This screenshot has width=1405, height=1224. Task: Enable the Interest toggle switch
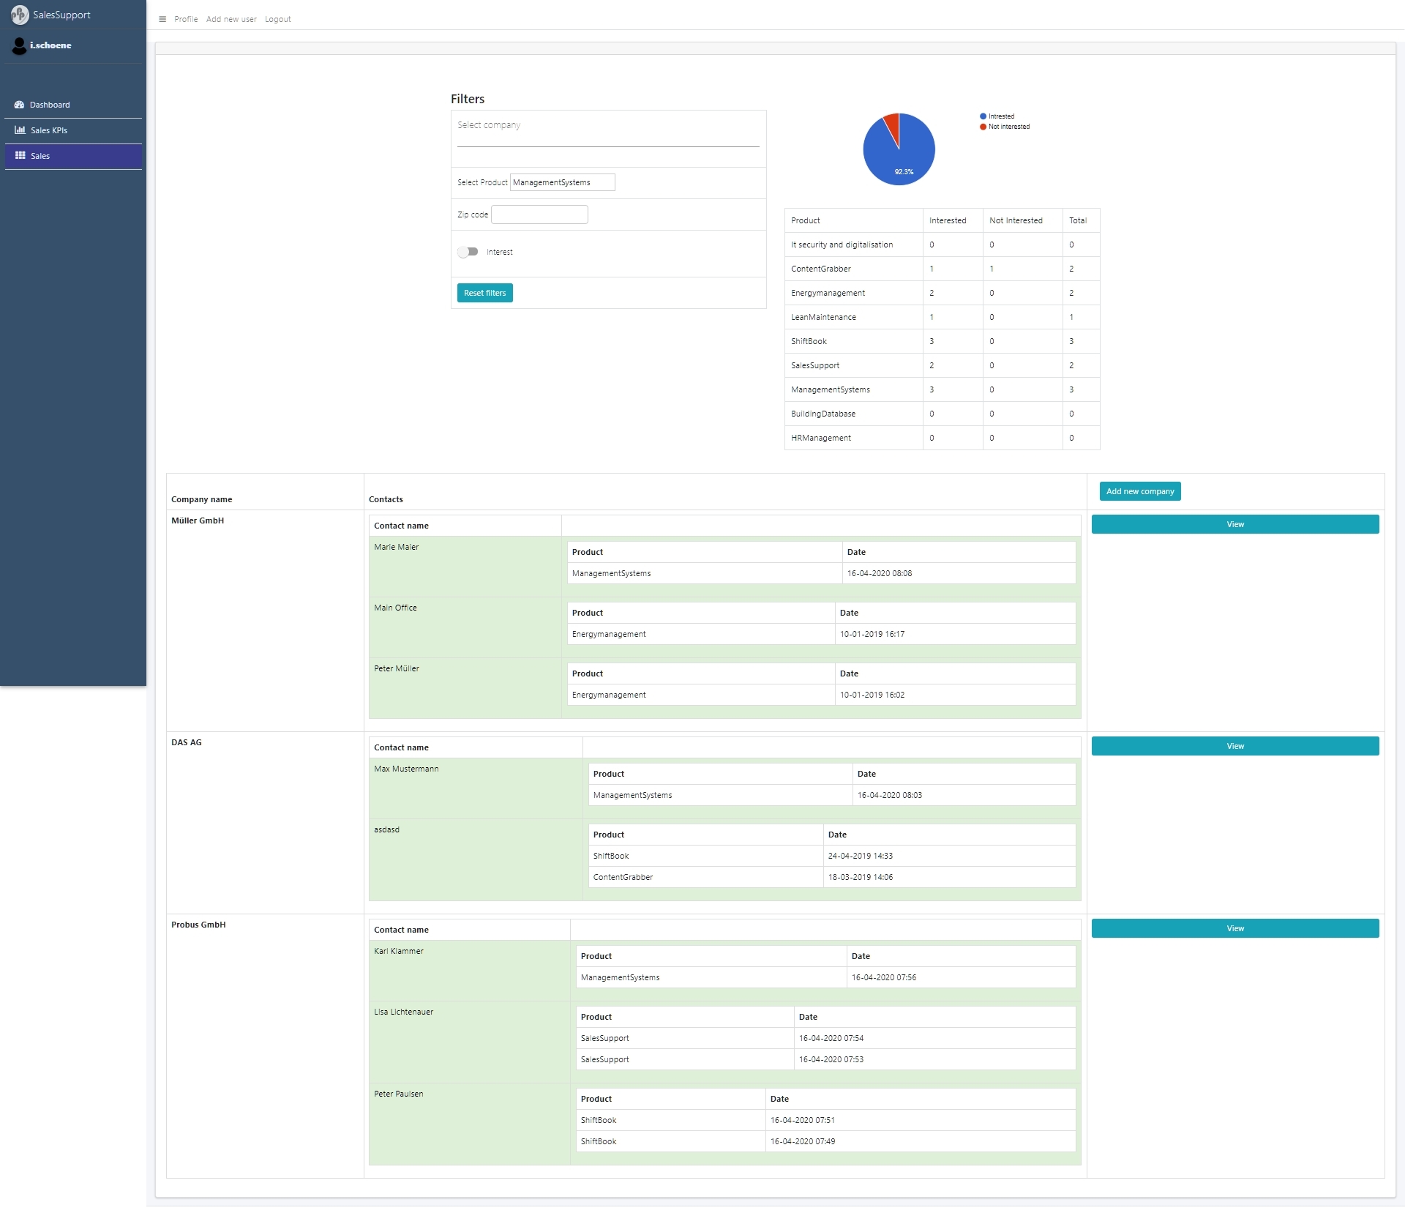click(468, 252)
